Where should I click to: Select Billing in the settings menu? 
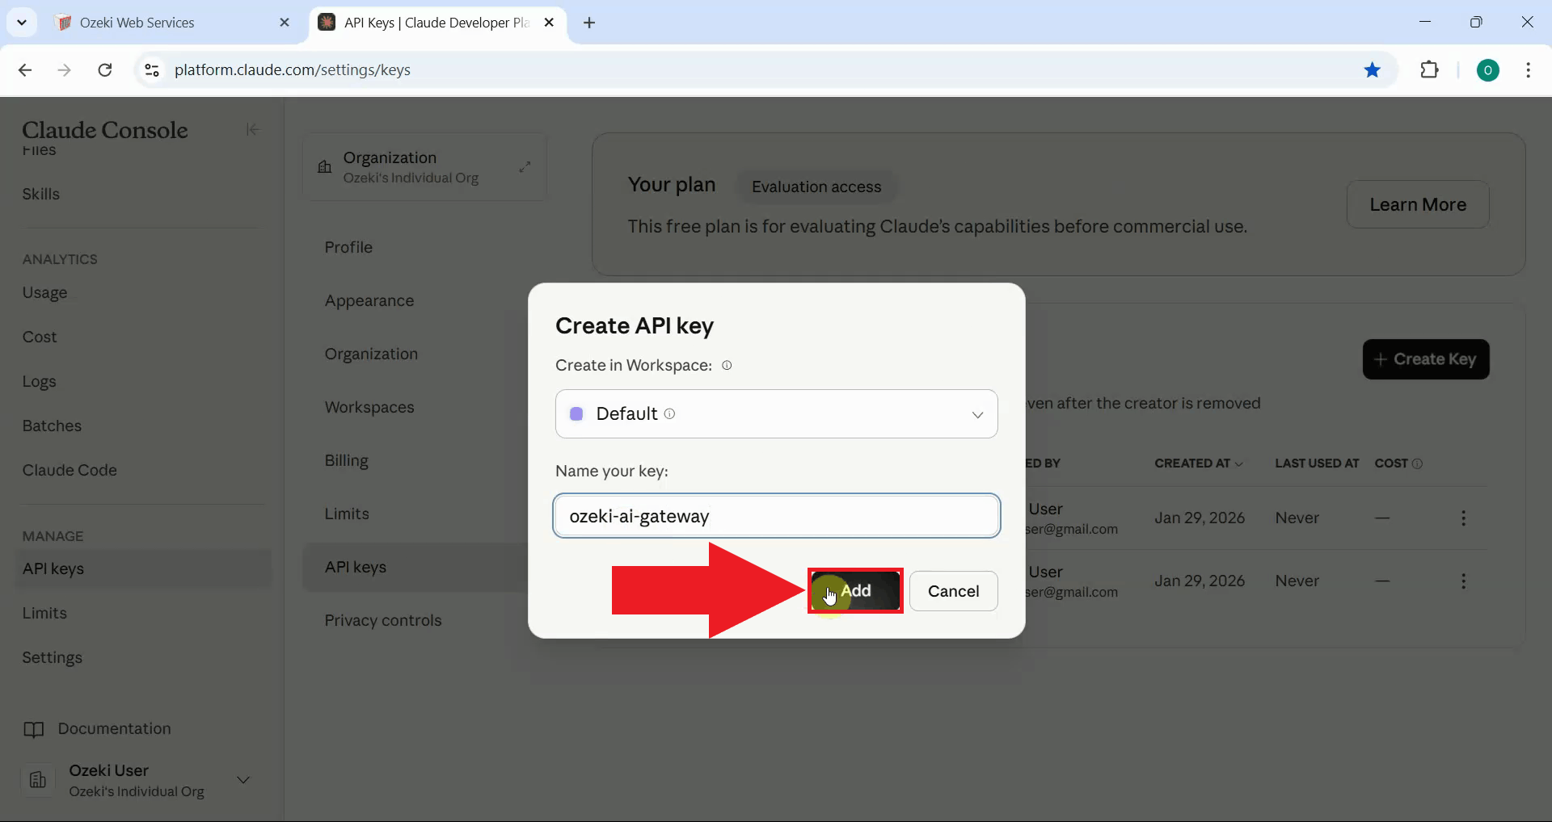[346, 460]
